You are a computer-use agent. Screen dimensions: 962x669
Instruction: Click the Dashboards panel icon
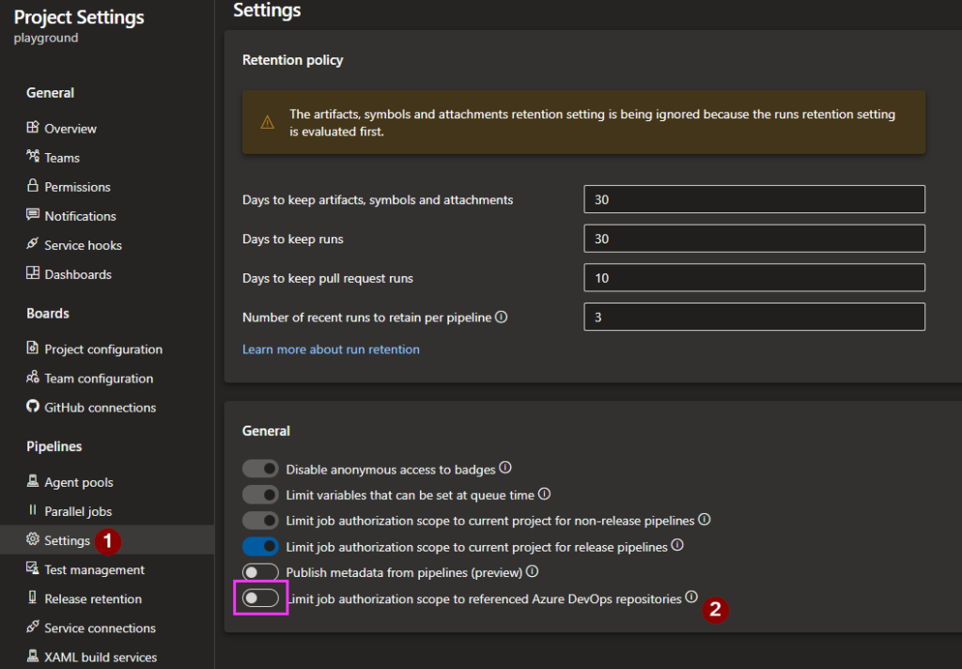coord(33,273)
